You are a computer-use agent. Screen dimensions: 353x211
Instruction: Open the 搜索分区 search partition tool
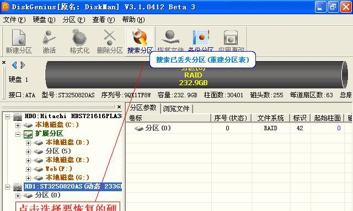click(140, 41)
